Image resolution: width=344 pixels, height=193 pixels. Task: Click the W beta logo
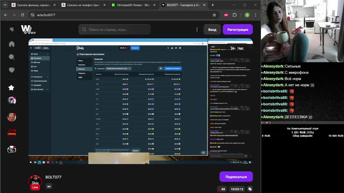click(28, 29)
